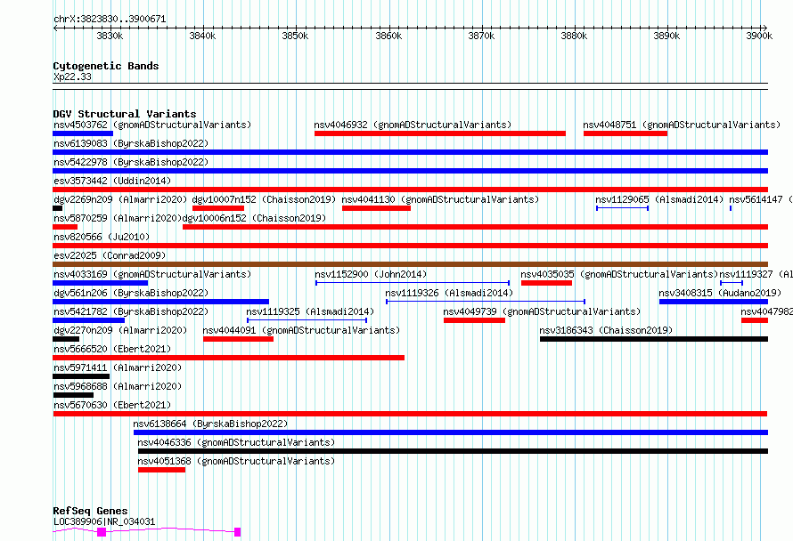
Task: Open the nsv820566 Ju2010 variant label
Action: pyautogui.click(x=102, y=237)
